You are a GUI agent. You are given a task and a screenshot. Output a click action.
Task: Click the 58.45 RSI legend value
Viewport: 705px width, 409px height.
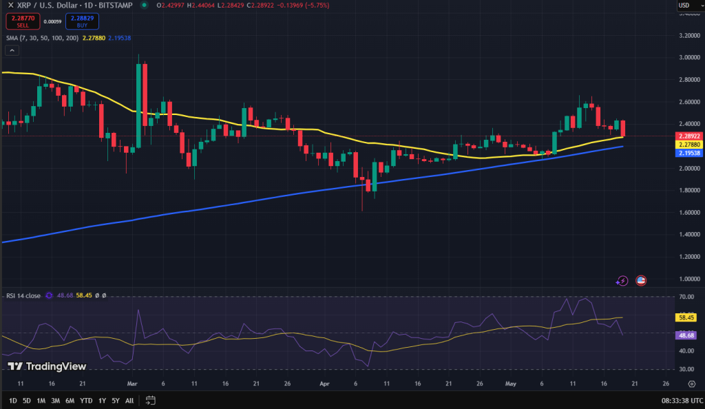pos(84,296)
